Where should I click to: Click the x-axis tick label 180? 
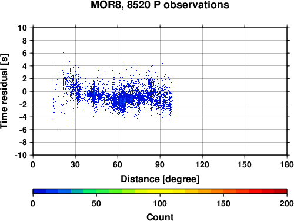[x=287, y=164]
